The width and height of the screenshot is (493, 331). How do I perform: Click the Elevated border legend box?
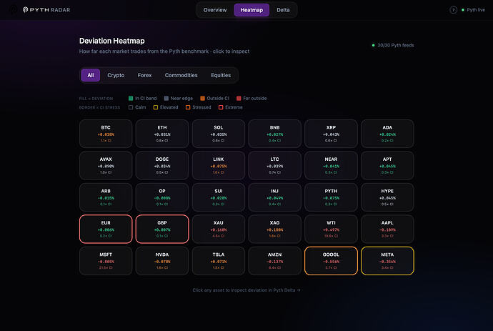pos(155,107)
